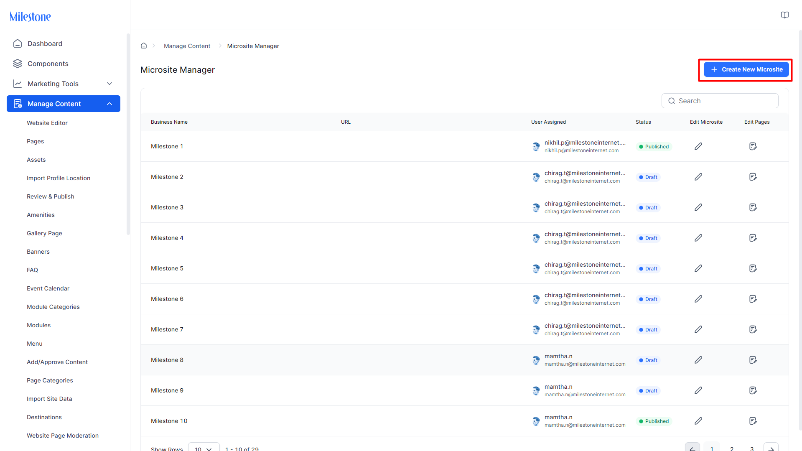Select Import Profile Location menu item
This screenshot has height=451, width=802.
[x=59, y=178]
